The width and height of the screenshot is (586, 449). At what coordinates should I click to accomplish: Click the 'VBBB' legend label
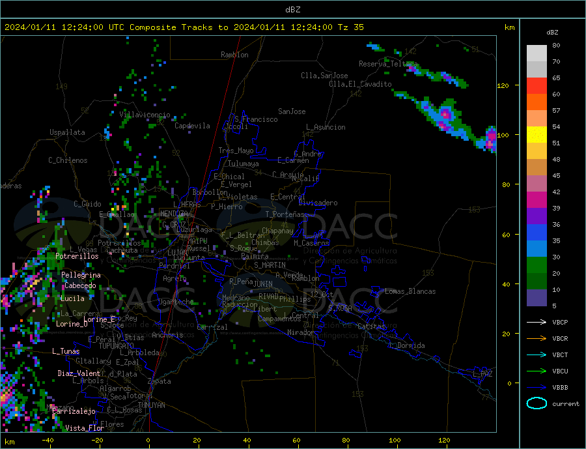[560, 388]
